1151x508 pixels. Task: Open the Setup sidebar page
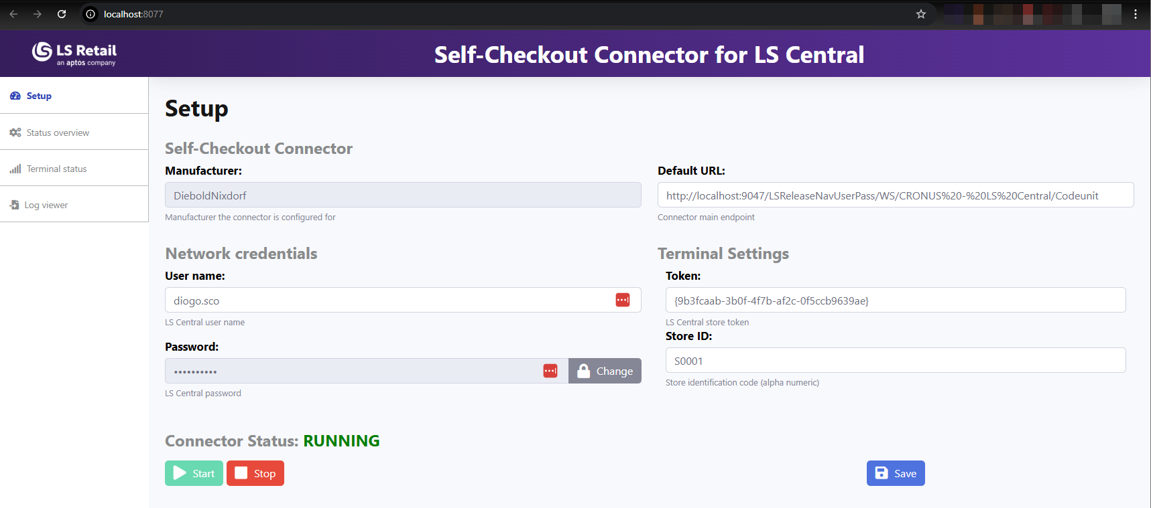(39, 96)
